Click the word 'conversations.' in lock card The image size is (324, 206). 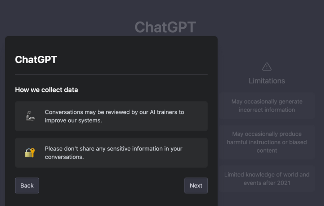pyautogui.click(x=64, y=157)
